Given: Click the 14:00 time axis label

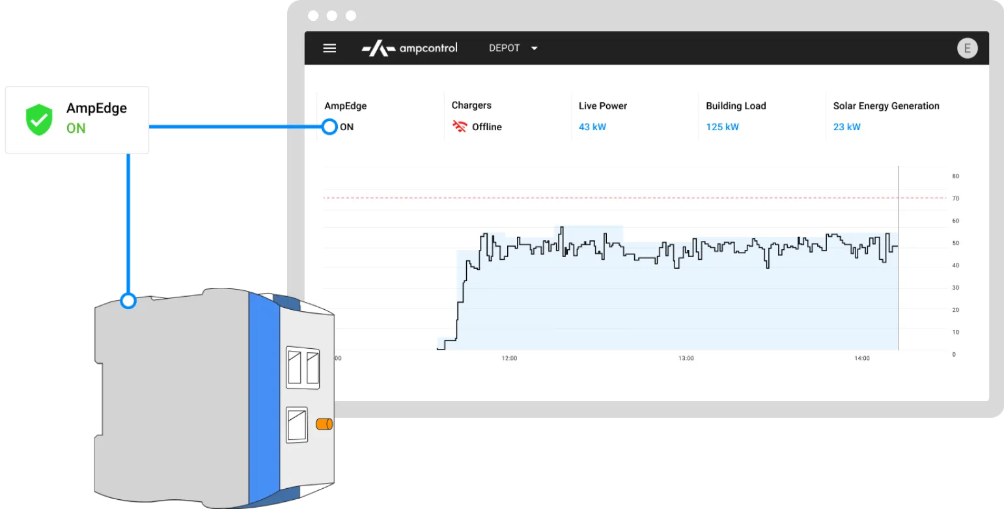Looking at the screenshot, I should point(861,358).
